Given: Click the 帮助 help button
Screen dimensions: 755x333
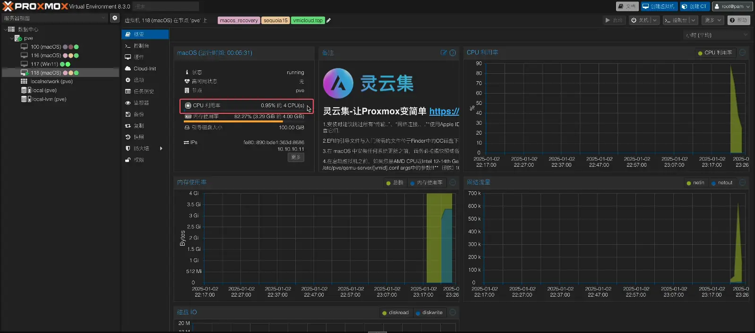Looking at the screenshot, I should (x=739, y=20).
